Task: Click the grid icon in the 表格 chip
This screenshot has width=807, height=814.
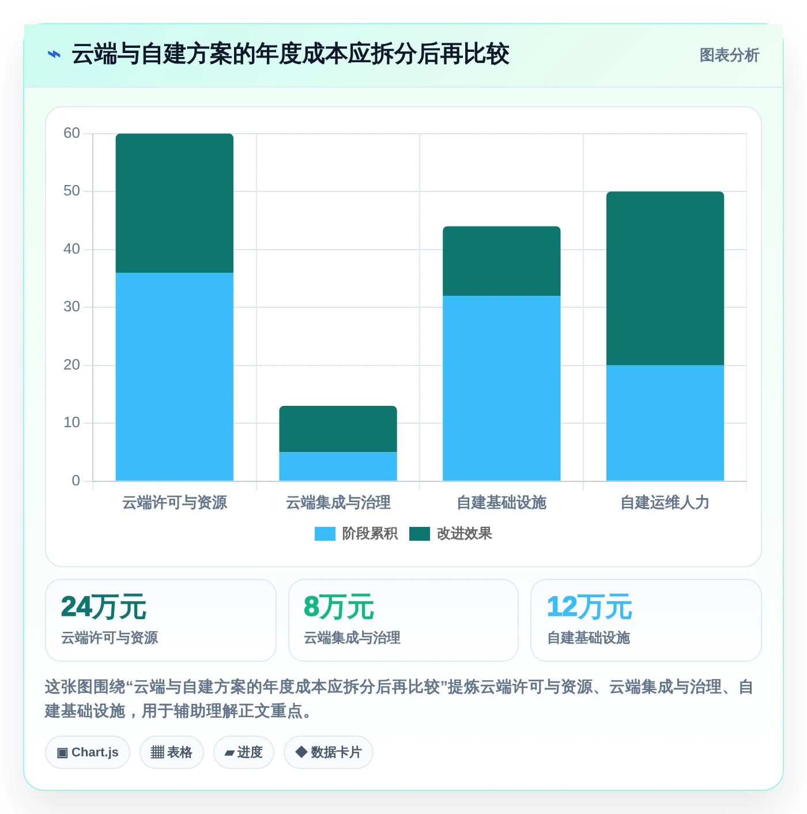Action: pos(157,752)
